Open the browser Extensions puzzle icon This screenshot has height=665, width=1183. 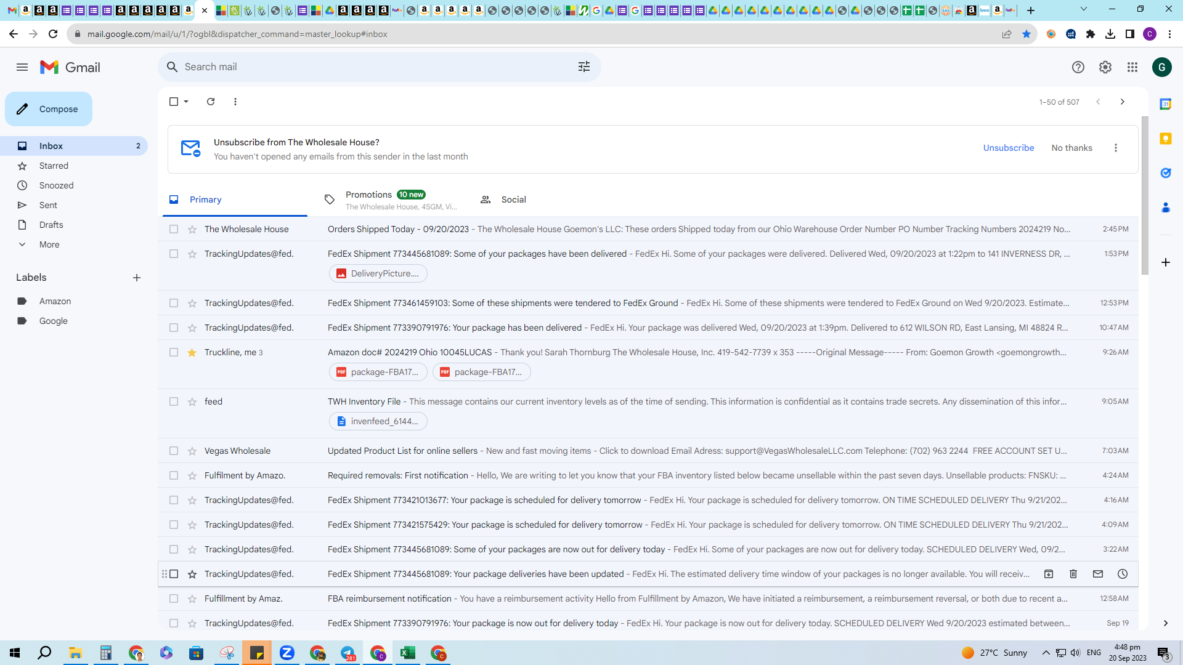pyautogui.click(x=1091, y=34)
